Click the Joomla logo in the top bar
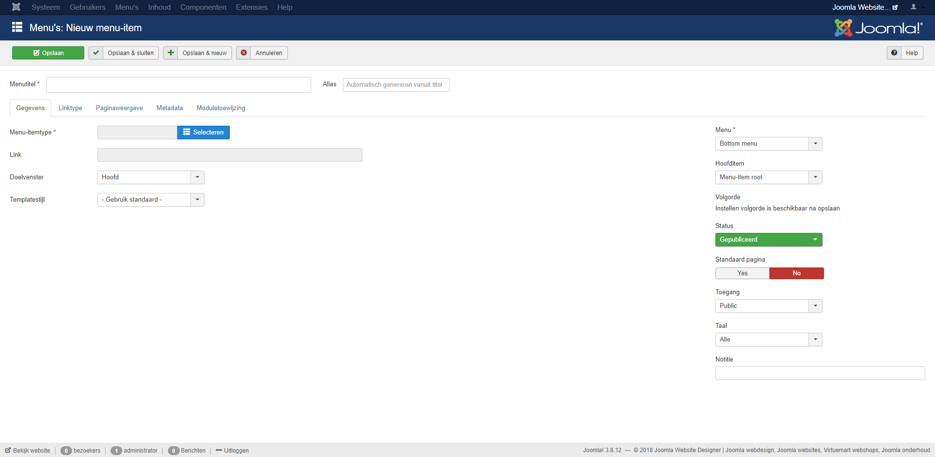Image resolution: width=935 pixels, height=457 pixels. click(16, 7)
